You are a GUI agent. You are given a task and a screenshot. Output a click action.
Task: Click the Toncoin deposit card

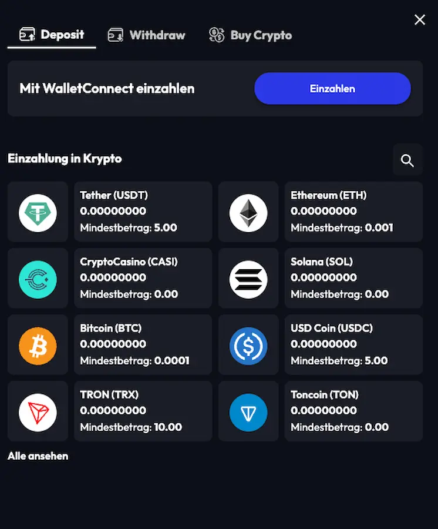click(353, 411)
